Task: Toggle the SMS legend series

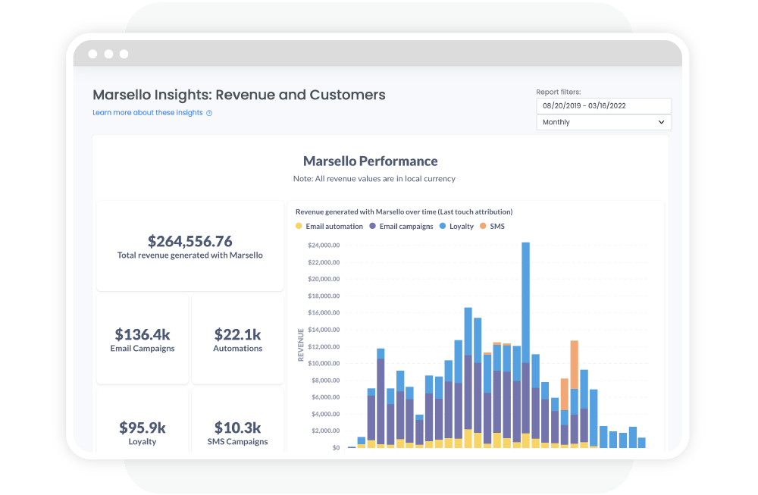Action: click(492, 226)
